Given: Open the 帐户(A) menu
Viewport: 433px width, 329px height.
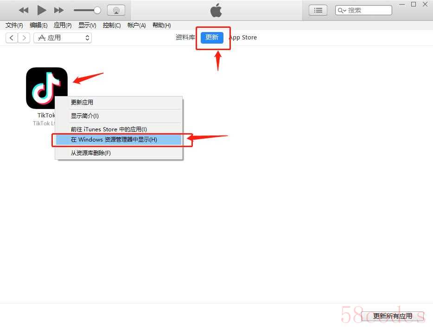Looking at the screenshot, I should [136, 25].
